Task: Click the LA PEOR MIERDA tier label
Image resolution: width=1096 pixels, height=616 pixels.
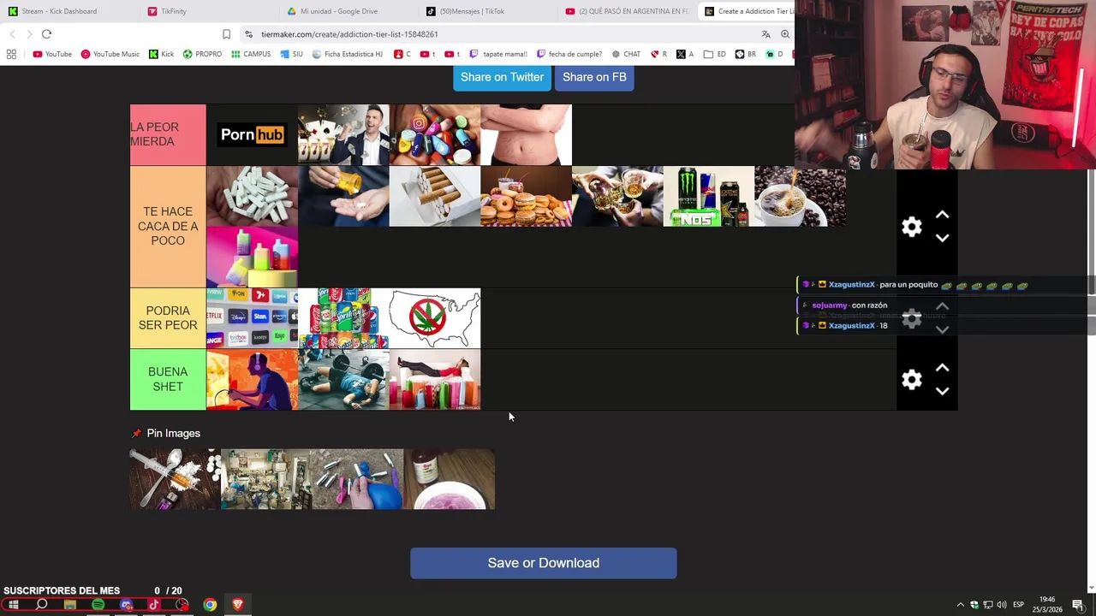Action: 168,135
